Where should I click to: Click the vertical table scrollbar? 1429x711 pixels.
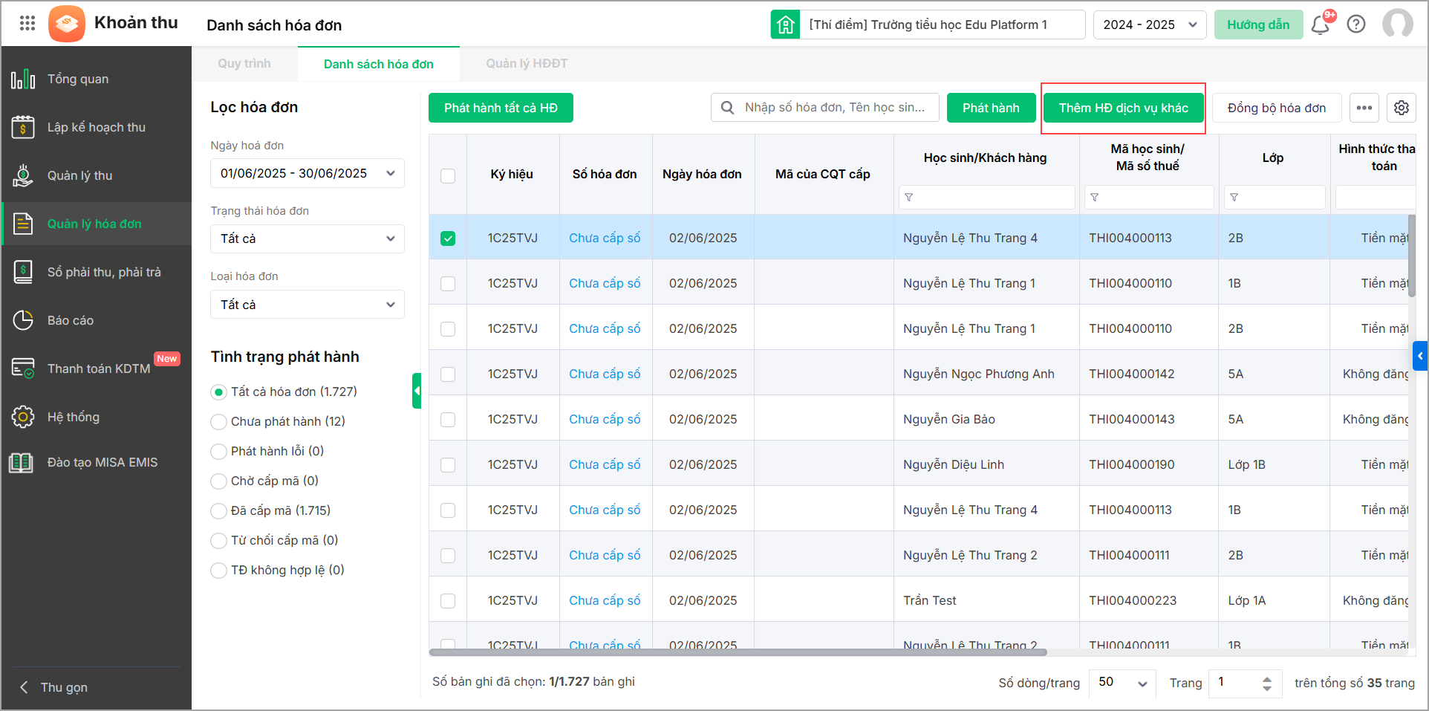[1412, 256]
